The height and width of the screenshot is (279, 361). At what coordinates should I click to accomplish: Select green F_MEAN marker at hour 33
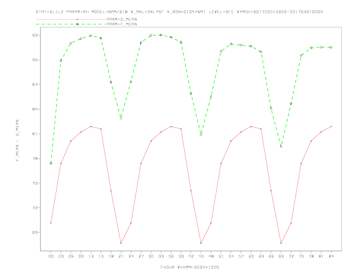click(161, 35)
